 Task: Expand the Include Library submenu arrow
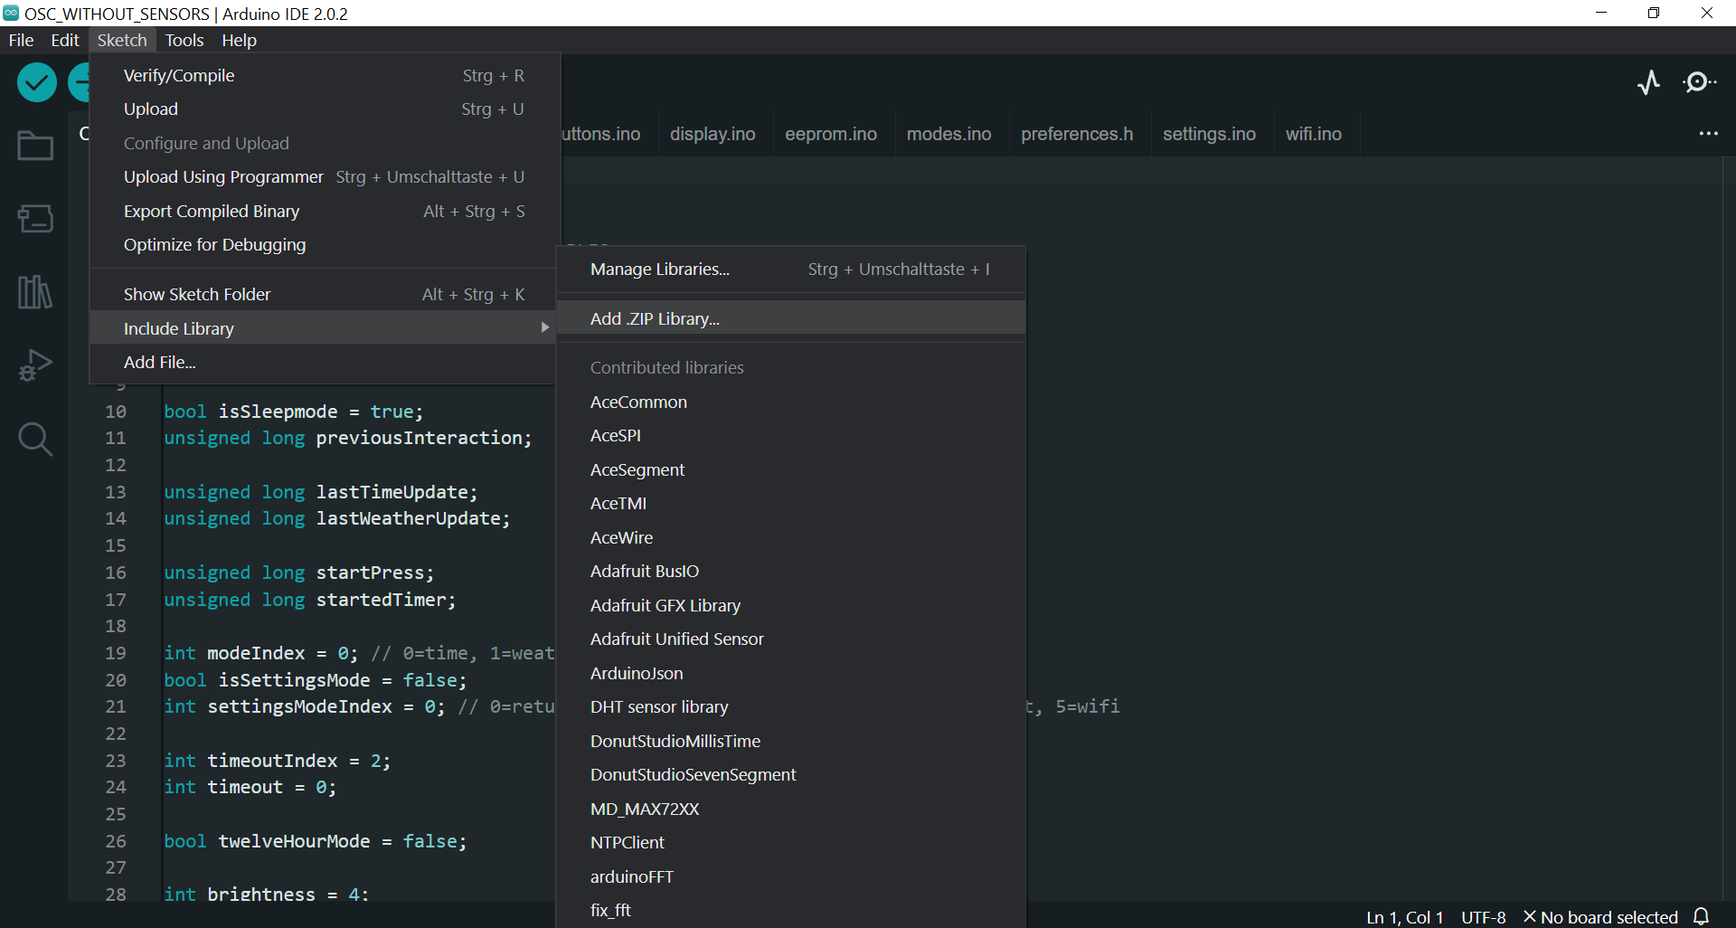[x=544, y=327]
